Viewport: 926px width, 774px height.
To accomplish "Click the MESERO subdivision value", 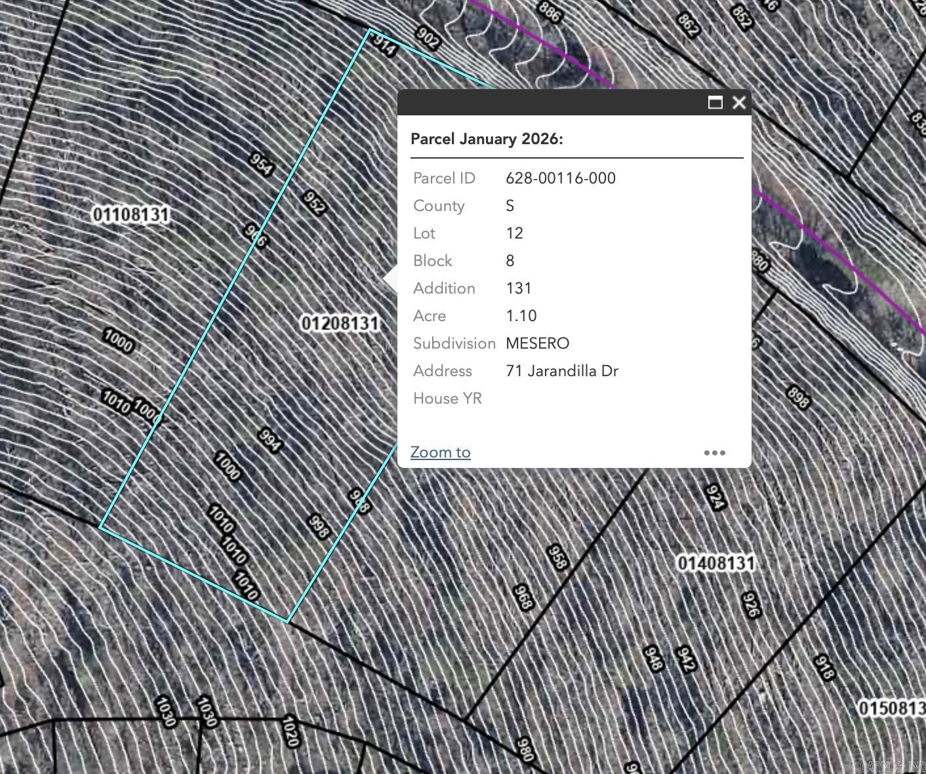I will [x=537, y=343].
